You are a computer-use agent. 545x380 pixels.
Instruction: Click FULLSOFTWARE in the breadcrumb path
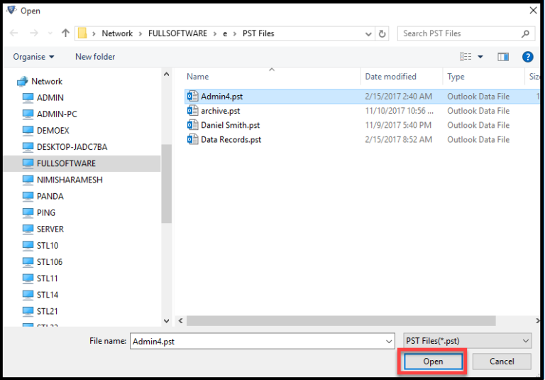[x=177, y=34]
